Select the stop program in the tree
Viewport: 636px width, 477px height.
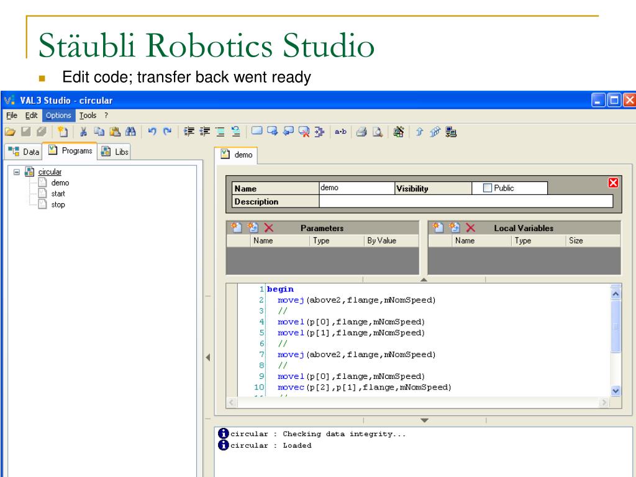[58, 205]
